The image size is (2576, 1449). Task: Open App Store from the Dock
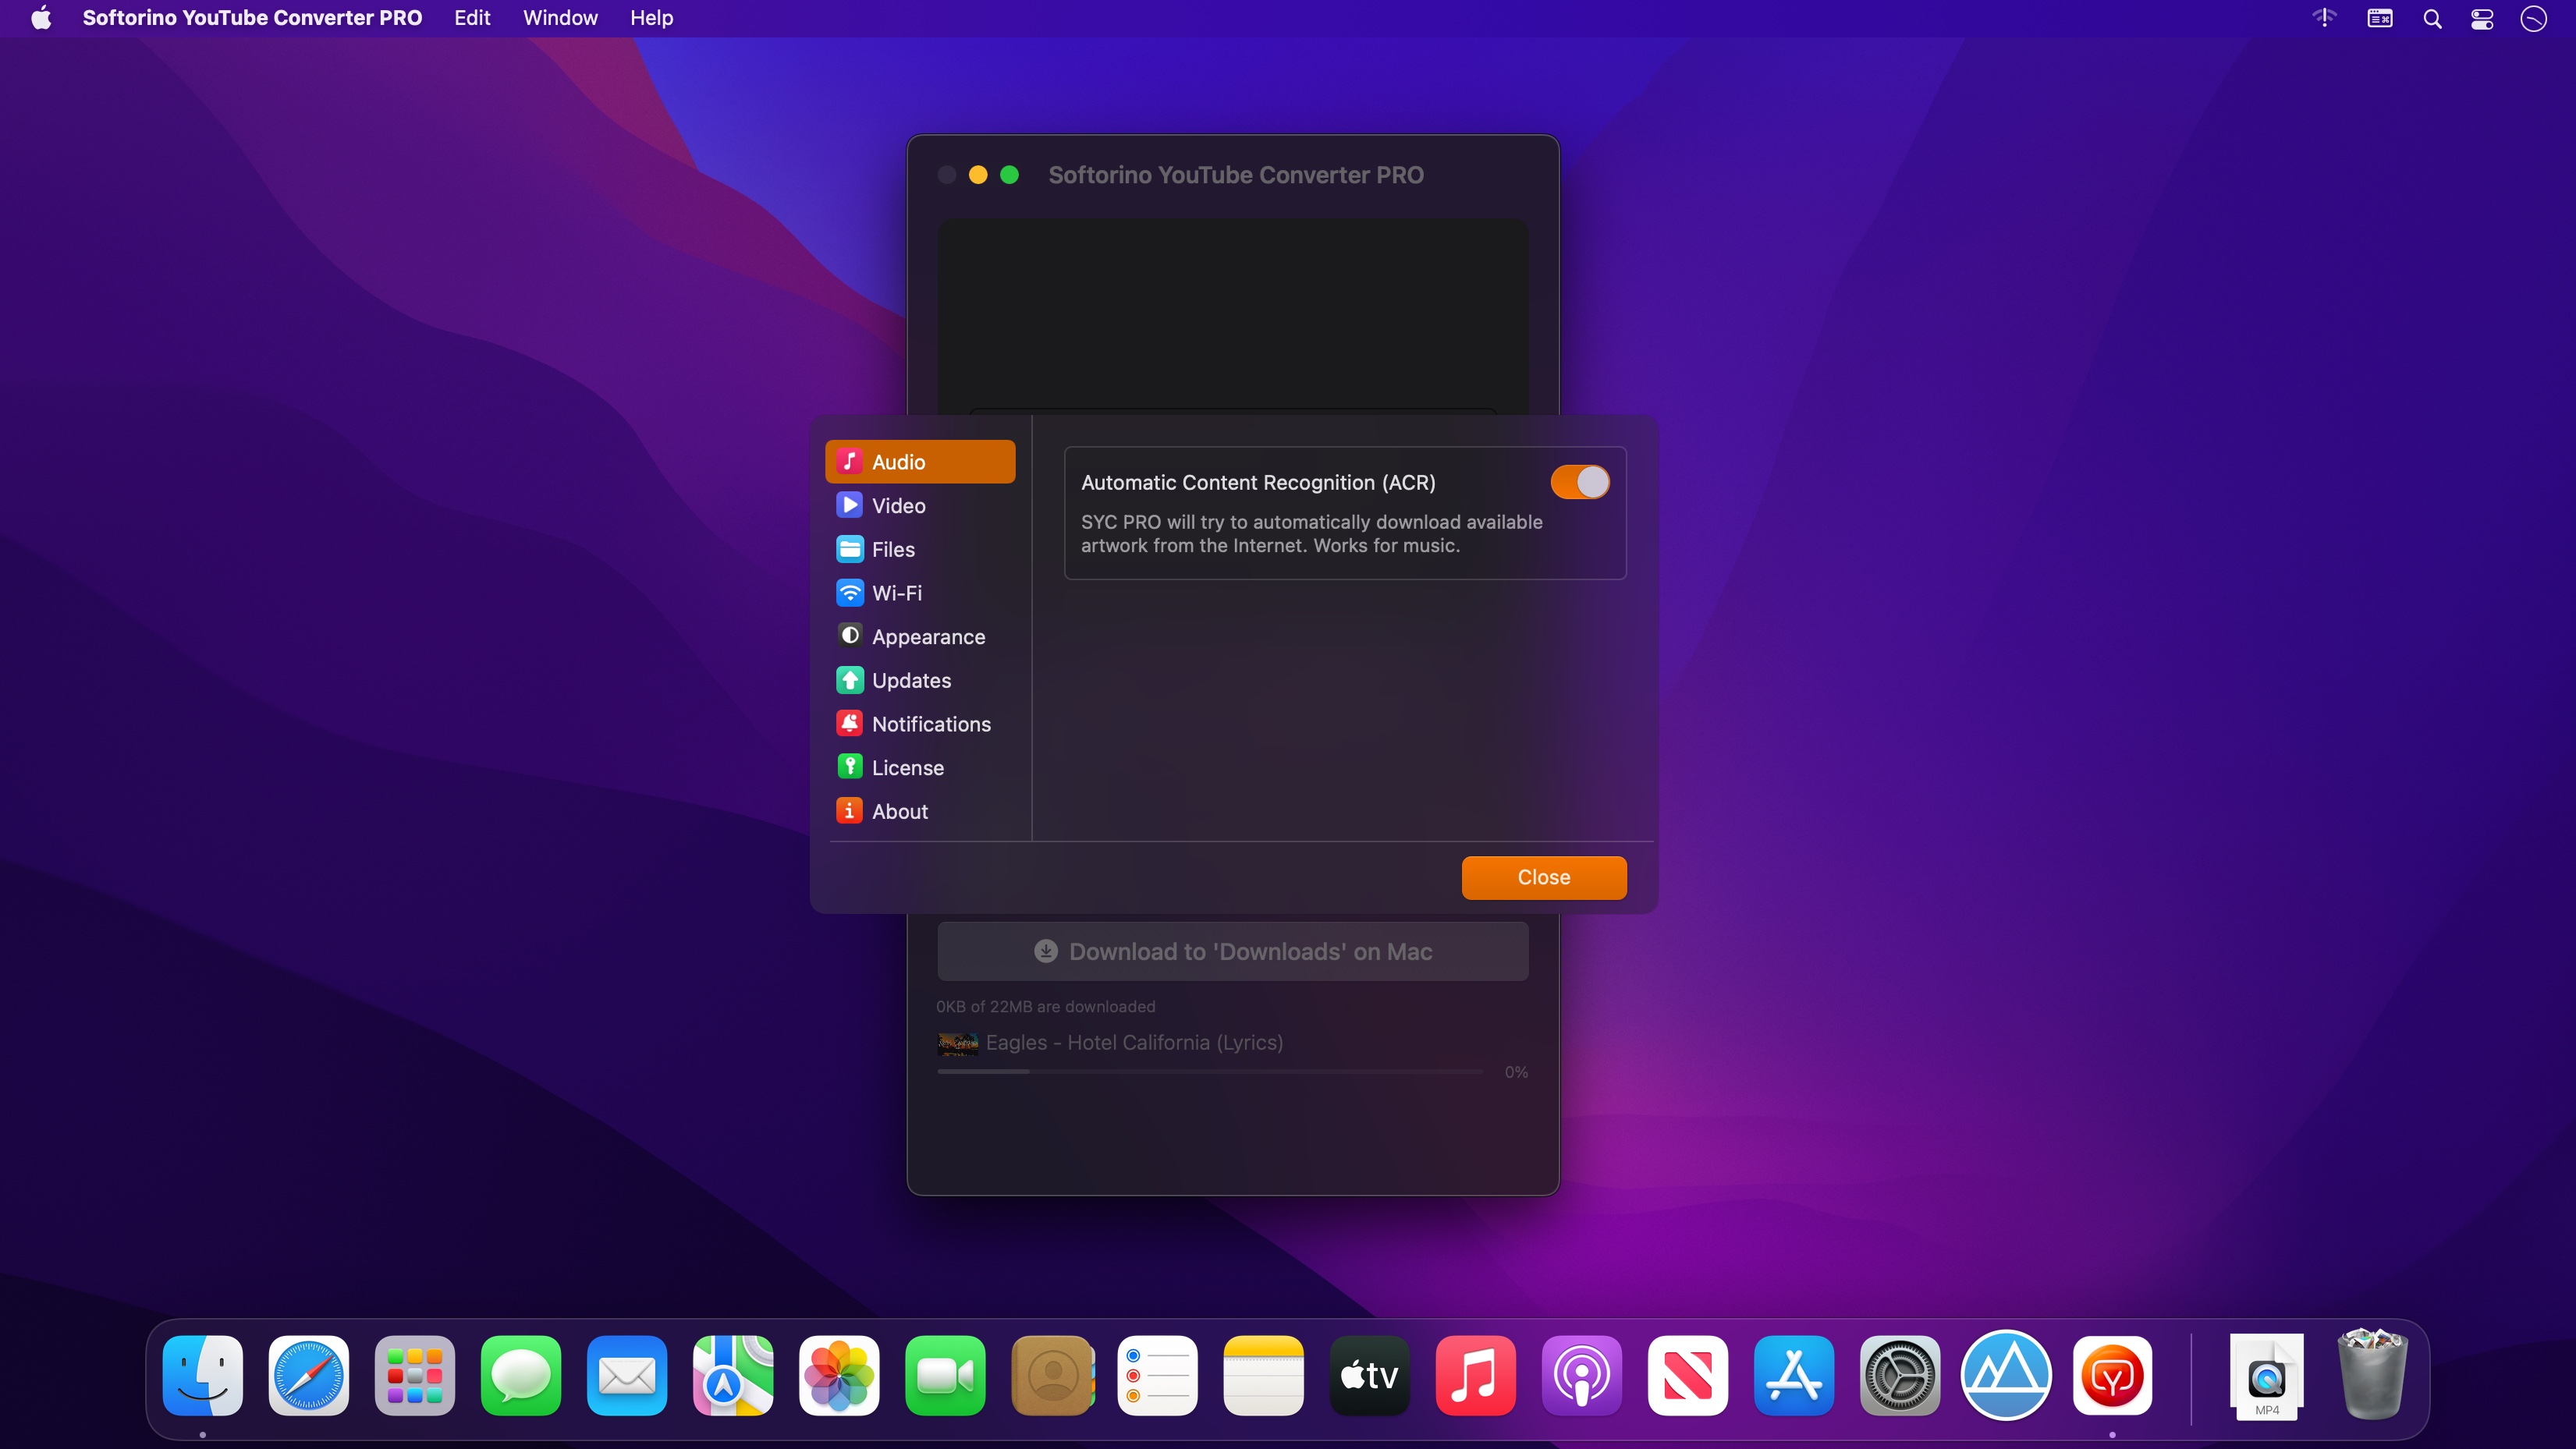(1794, 1376)
